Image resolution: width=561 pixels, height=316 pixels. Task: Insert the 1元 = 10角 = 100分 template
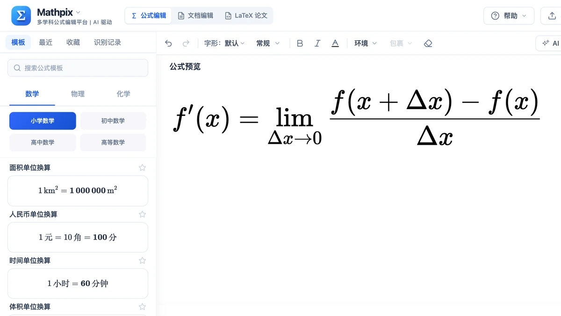click(78, 237)
